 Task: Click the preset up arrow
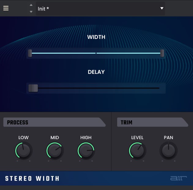tap(31, 5)
